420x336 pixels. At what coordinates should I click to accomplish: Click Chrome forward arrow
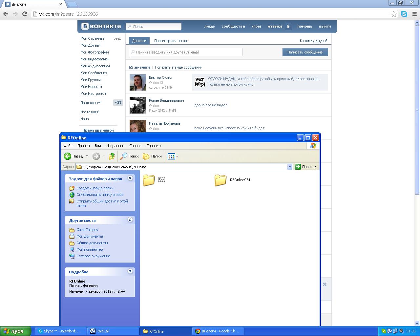tap(15, 14)
